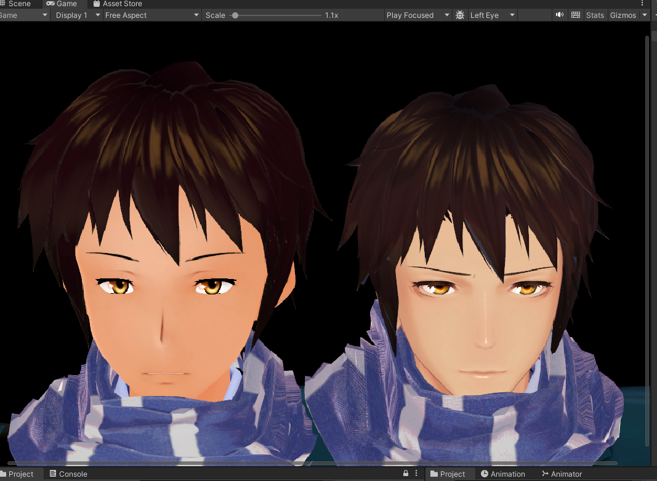The image size is (657, 481).
Task: Toggle the panel lock icon
Action: pos(406,474)
